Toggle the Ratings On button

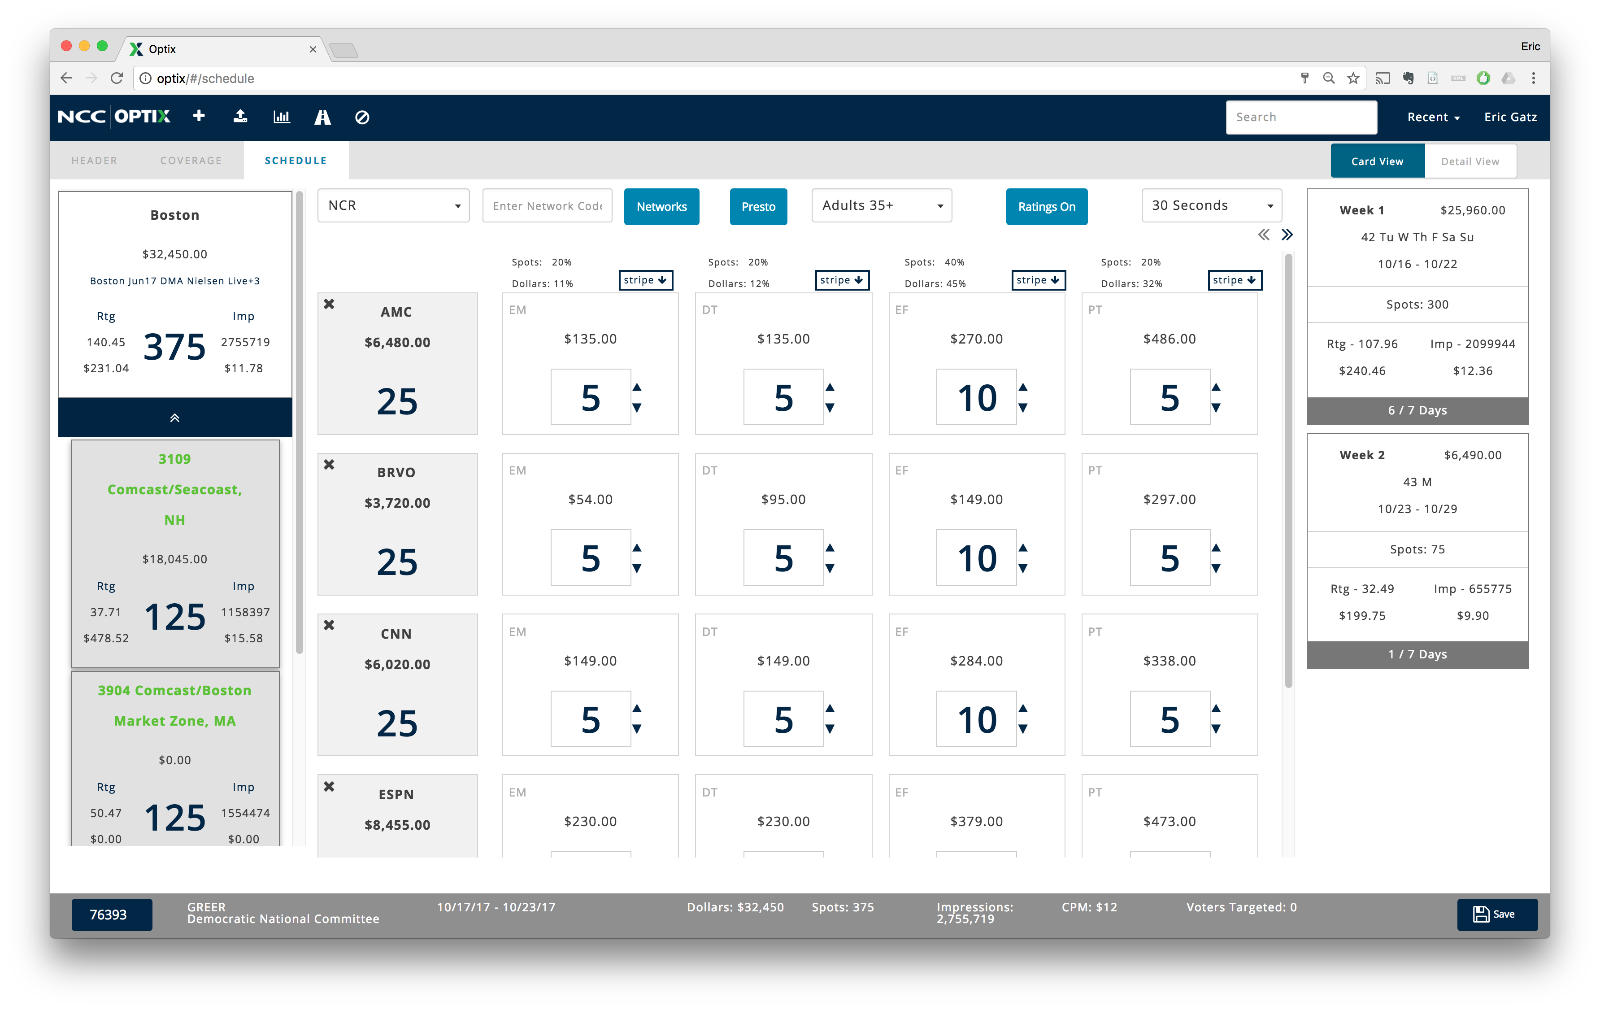click(x=1046, y=207)
